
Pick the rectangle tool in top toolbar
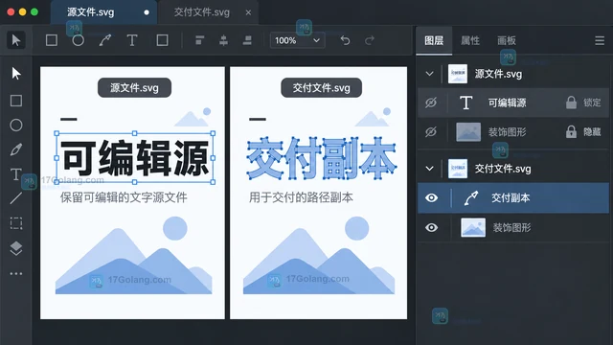(x=51, y=40)
